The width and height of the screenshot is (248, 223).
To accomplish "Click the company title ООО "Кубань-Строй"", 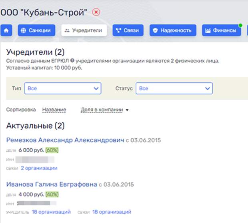I will tap(44, 12).
